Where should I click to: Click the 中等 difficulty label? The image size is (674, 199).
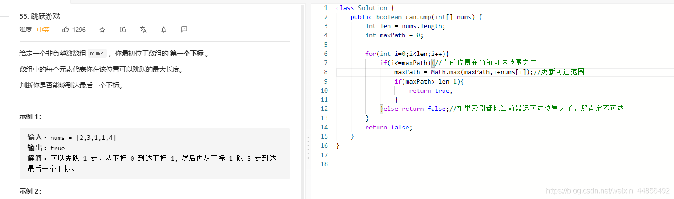(x=43, y=30)
